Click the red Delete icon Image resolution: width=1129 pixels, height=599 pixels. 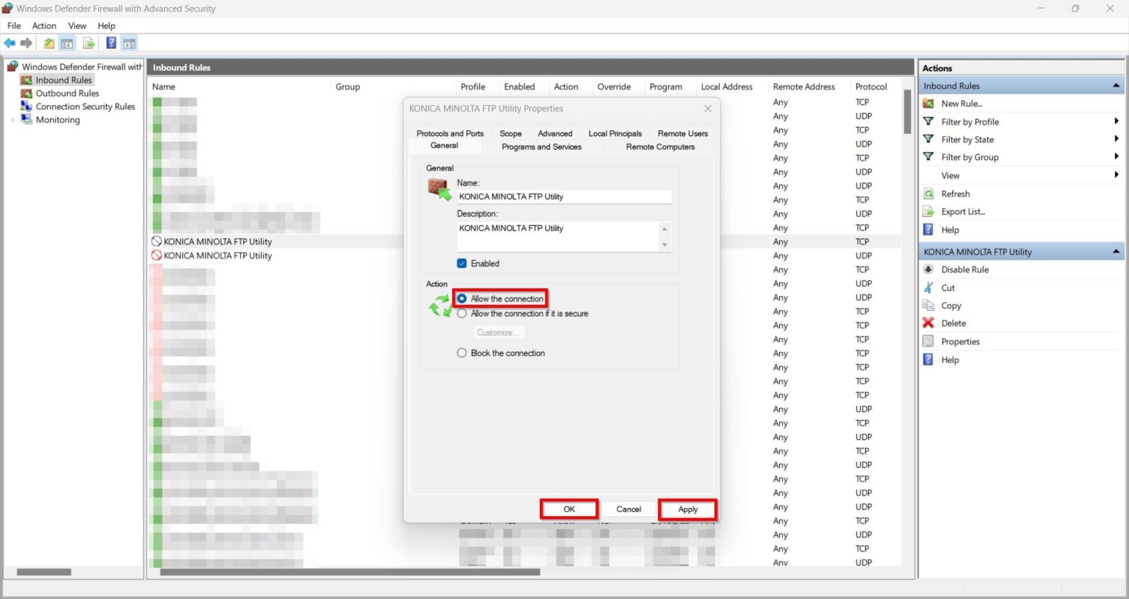(929, 323)
